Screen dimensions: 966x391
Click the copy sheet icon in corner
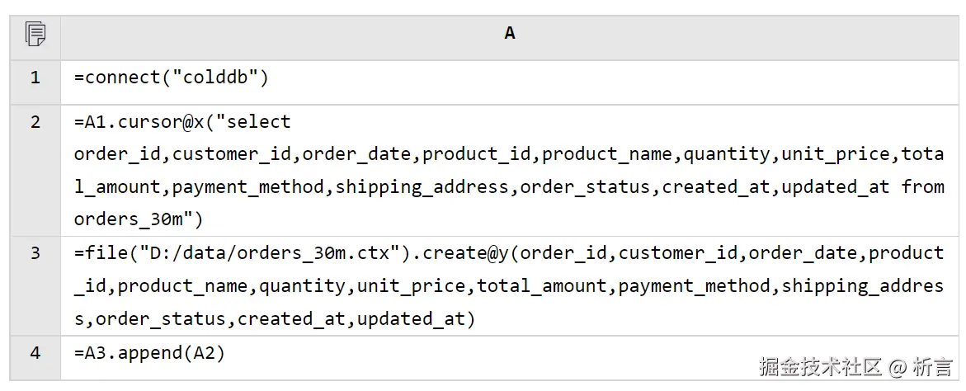(x=35, y=35)
